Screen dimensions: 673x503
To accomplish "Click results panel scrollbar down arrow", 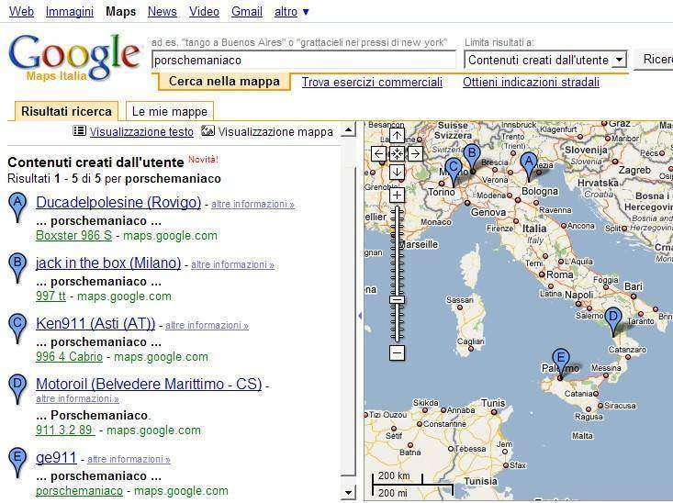I will coord(348,492).
